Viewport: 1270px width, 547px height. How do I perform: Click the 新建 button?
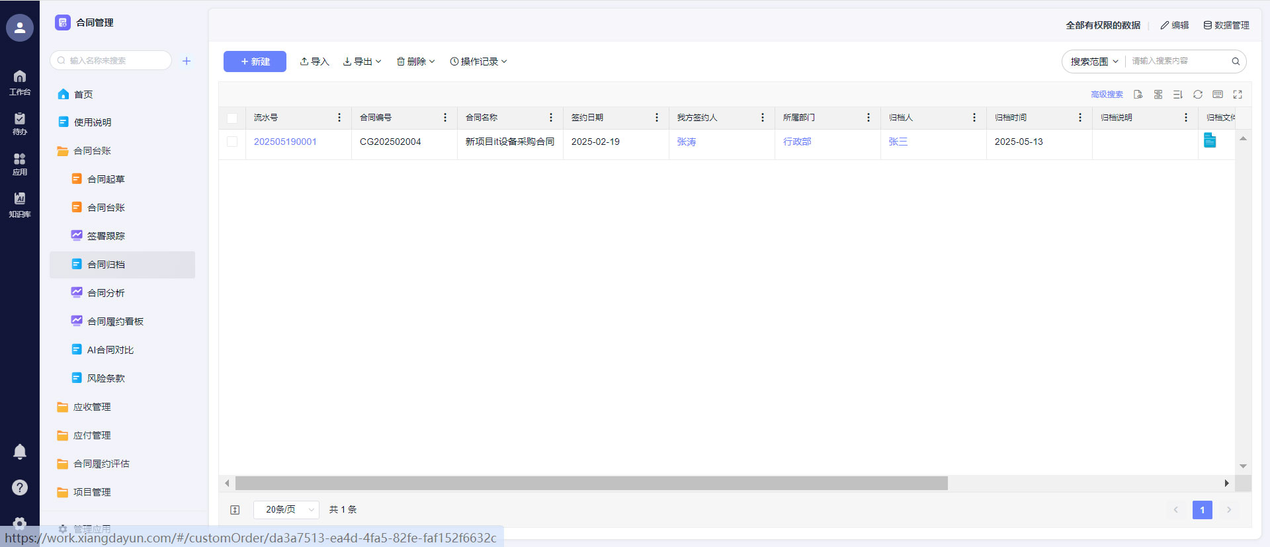(255, 62)
